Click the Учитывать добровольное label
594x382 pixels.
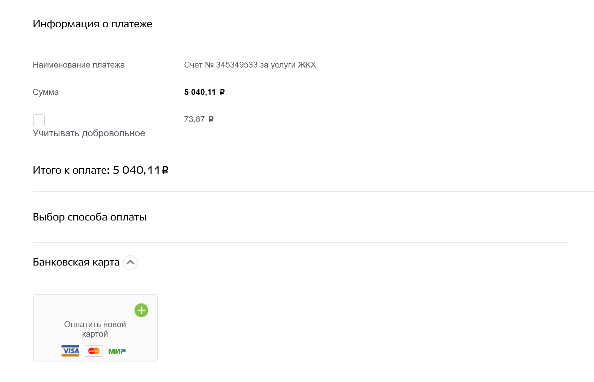tap(89, 133)
